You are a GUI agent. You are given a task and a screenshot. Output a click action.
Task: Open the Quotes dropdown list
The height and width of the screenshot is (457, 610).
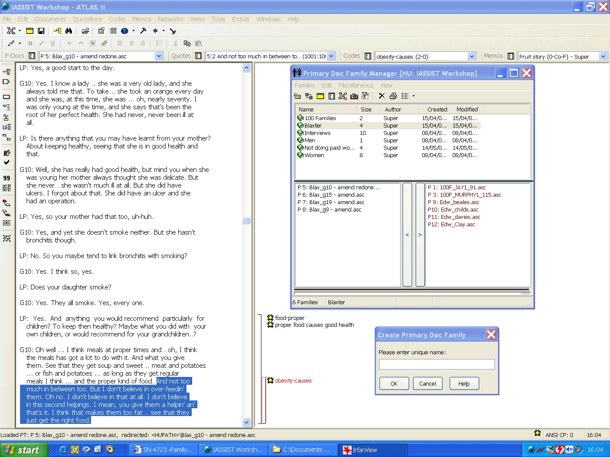click(x=331, y=56)
